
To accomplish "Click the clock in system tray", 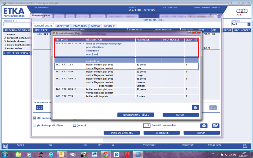I will click(244, 155).
